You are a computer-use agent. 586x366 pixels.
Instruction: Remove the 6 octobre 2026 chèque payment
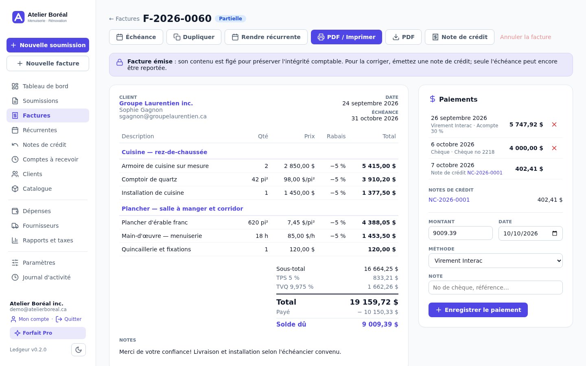[x=554, y=148]
